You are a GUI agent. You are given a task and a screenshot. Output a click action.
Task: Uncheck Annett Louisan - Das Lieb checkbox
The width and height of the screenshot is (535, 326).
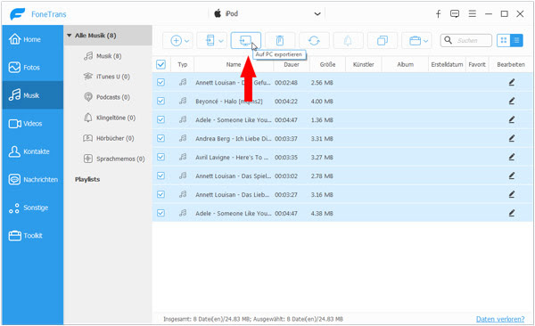160,194
